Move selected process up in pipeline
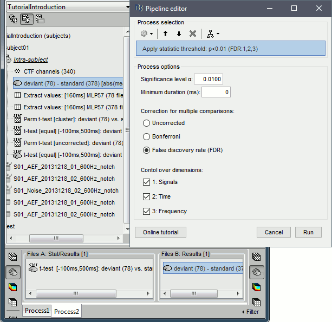332x322 pixels. (166, 34)
